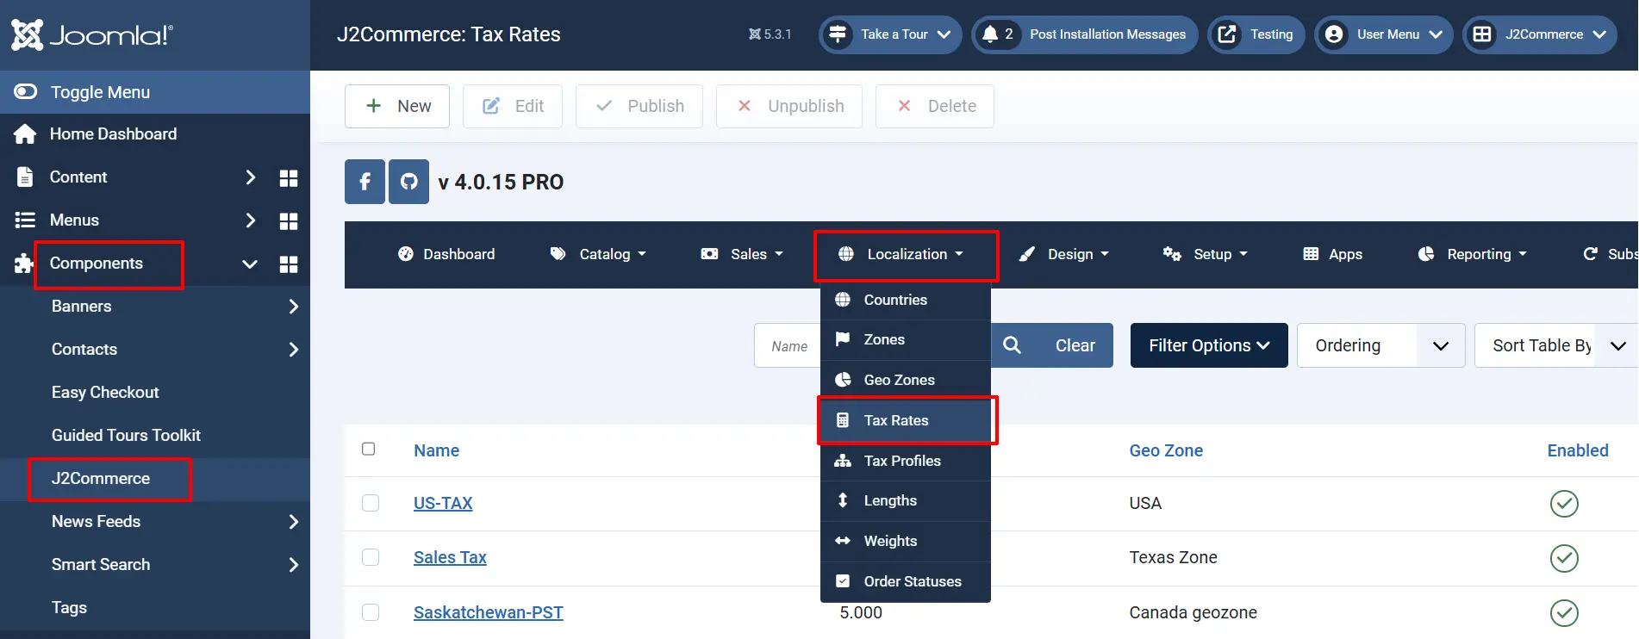1639x639 pixels.
Task: Expand the Content submenu arrow
Action: point(251,177)
